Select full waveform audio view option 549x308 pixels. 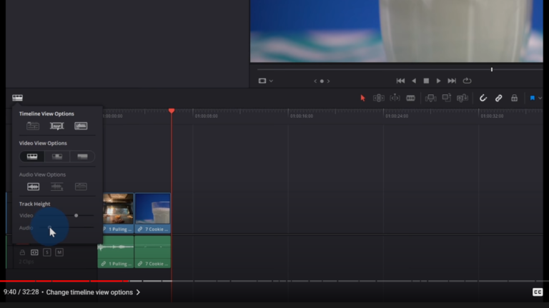click(56, 187)
